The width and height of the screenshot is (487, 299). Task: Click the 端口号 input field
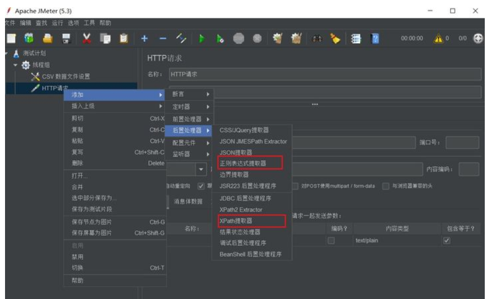coord(462,142)
